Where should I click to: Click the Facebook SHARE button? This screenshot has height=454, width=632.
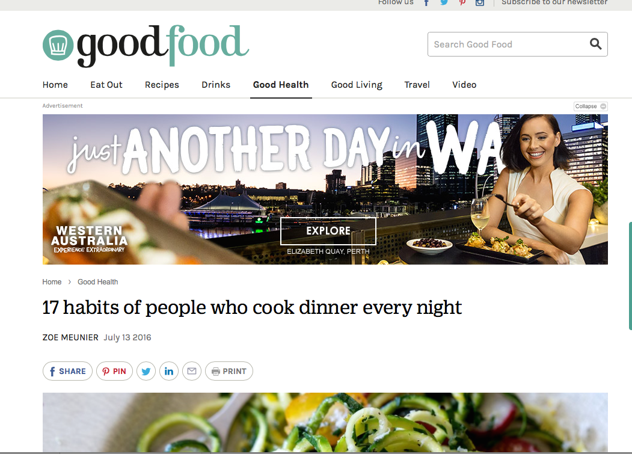click(x=67, y=371)
